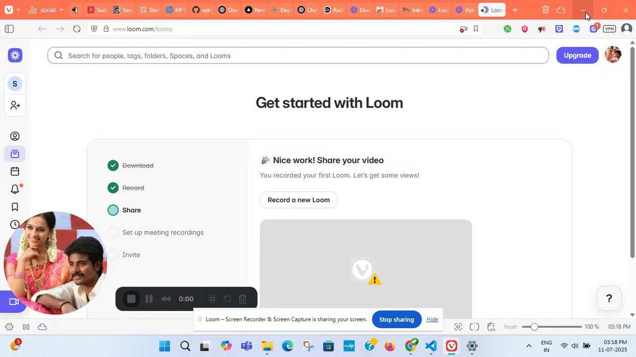
Task: Open the green circle extension icon
Action: (507, 29)
